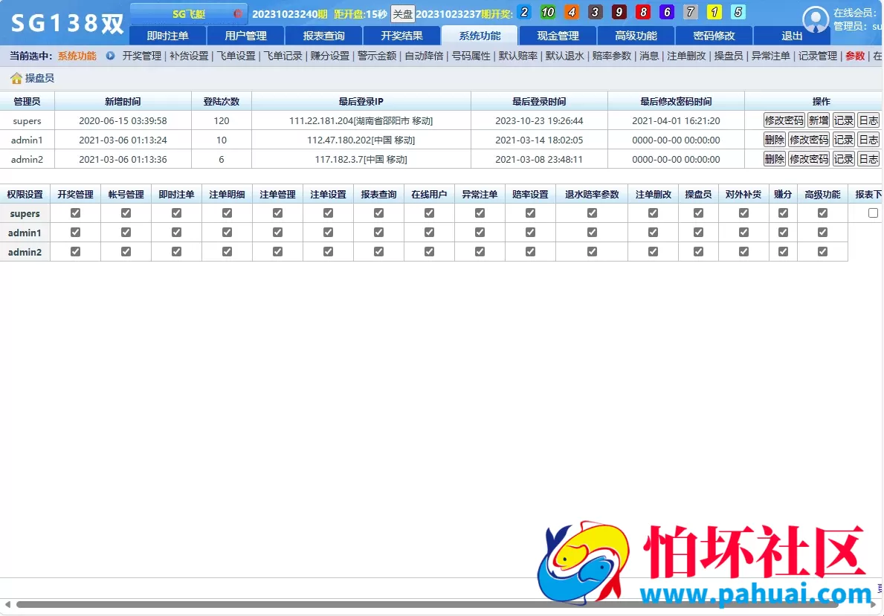Viewport: 884px width, 616px height.
Task: Click 修改密码 for admin2
Action: tap(809, 159)
